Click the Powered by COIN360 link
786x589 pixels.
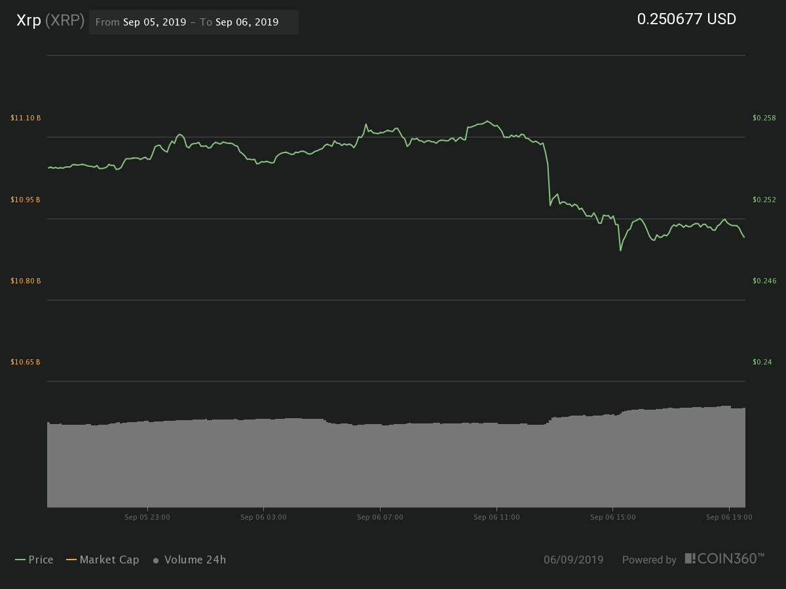pyautogui.click(x=693, y=559)
